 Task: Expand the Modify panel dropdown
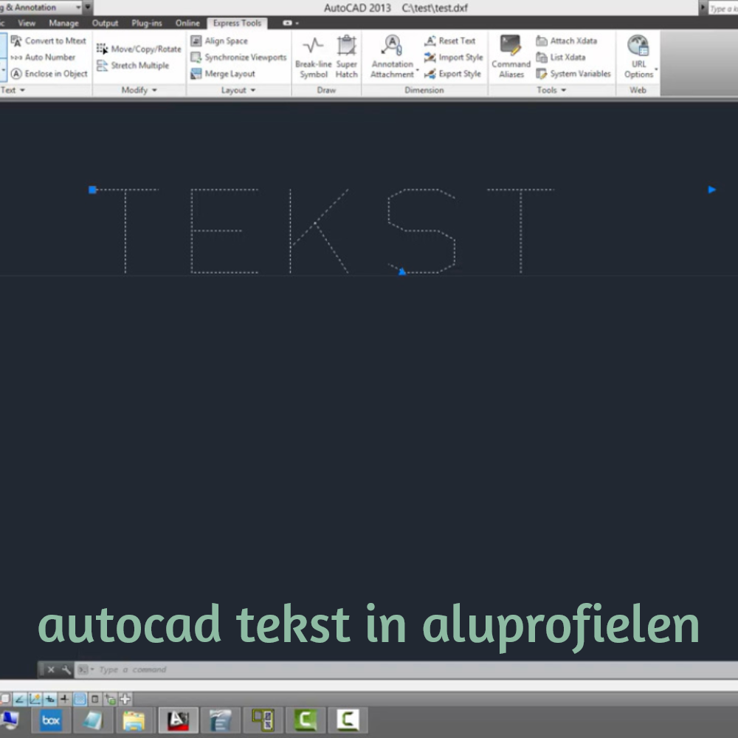[139, 90]
